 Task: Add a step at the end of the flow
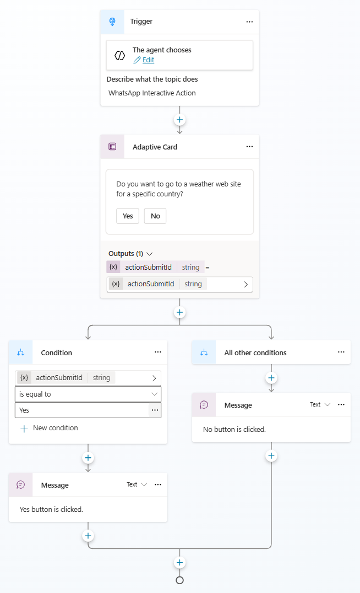click(x=179, y=562)
